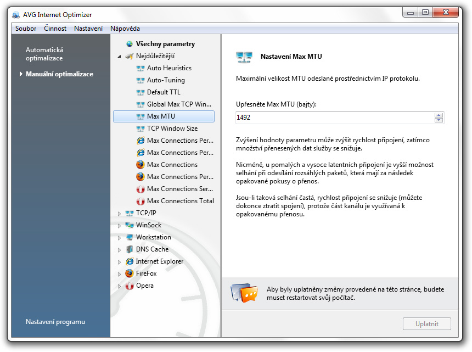The image size is (472, 352).
Task: Click the network icon next to Default TTL
Action: pyautogui.click(x=141, y=92)
